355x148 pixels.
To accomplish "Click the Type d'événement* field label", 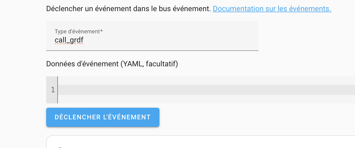I will point(79,31).
